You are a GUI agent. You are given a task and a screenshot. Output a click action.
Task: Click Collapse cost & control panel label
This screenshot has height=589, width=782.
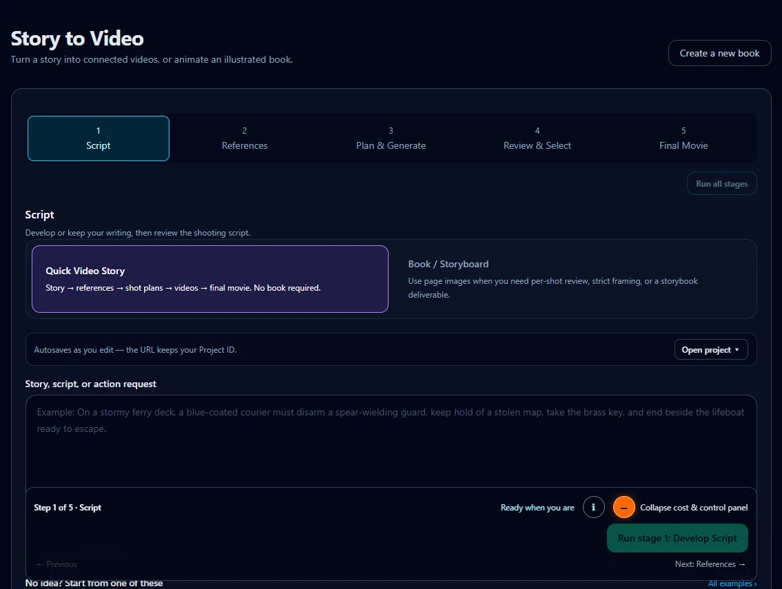pyautogui.click(x=694, y=507)
